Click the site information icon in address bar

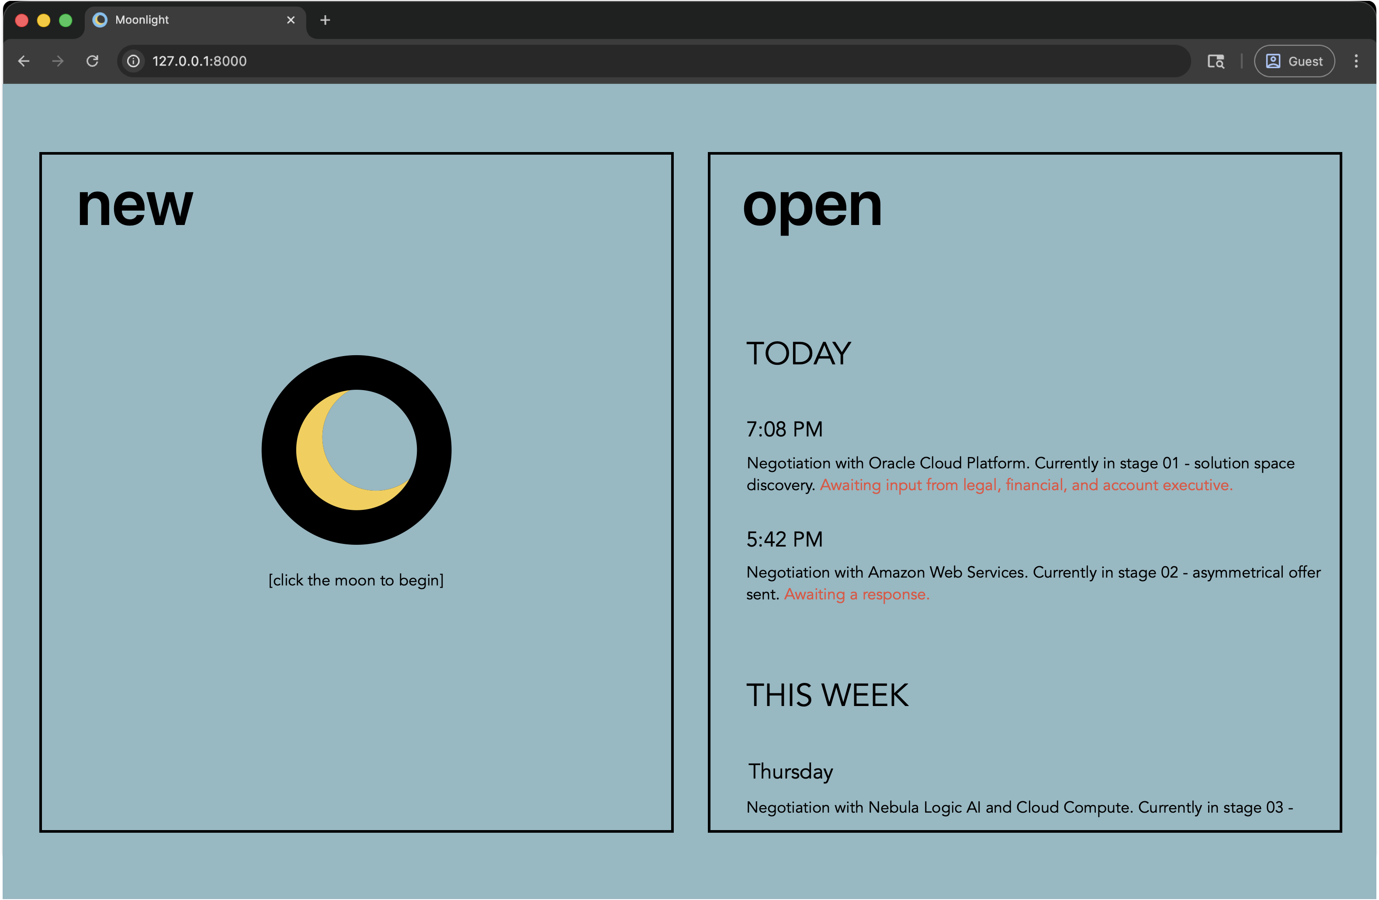(133, 61)
